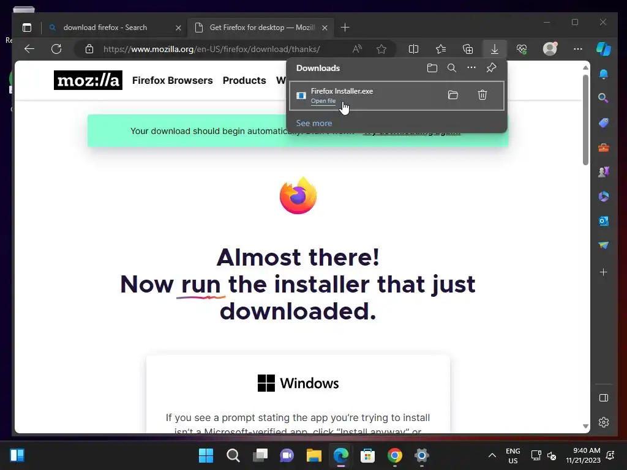Image resolution: width=627 pixels, height=470 pixels.
Task: Open taskbar Search
Action: click(x=233, y=455)
